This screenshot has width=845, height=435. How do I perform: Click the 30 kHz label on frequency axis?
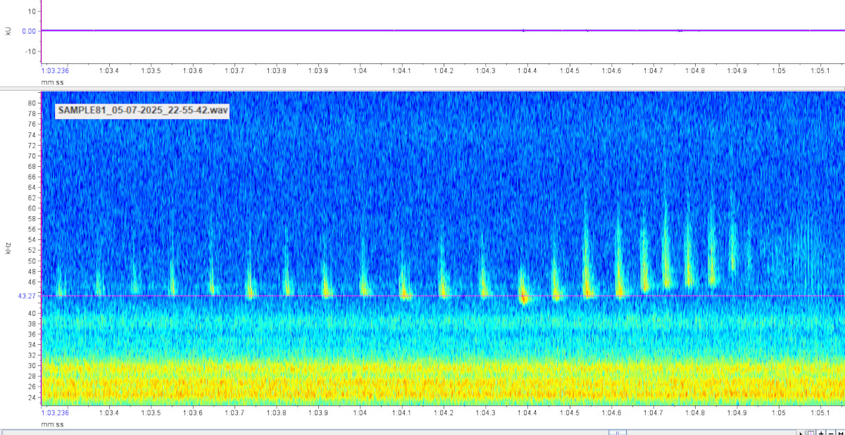pos(32,366)
